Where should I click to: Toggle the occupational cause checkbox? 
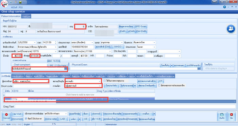159,85
